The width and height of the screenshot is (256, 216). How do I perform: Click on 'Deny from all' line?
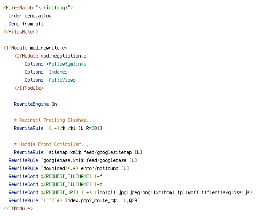pos(26,24)
